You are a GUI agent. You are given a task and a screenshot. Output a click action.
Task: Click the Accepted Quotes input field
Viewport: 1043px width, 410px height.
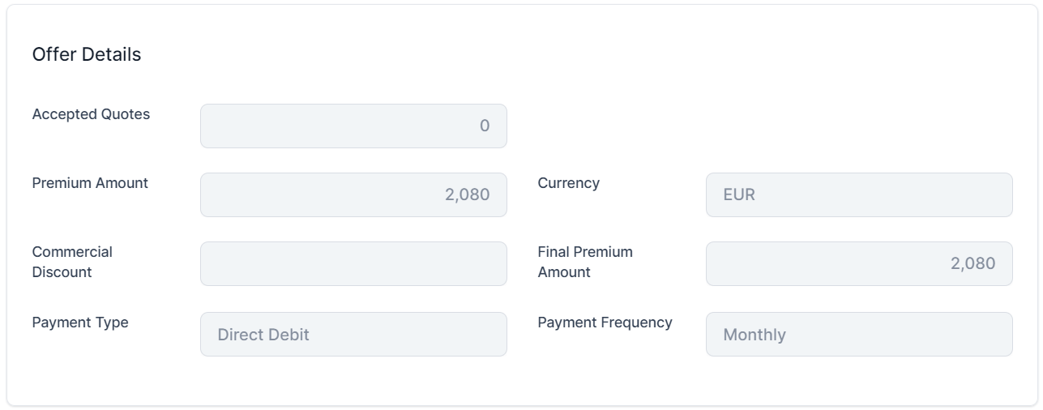[353, 126]
